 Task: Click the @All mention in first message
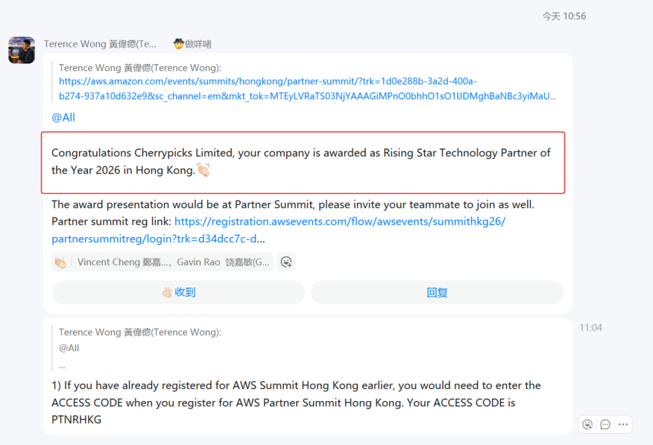(x=63, y=117)
